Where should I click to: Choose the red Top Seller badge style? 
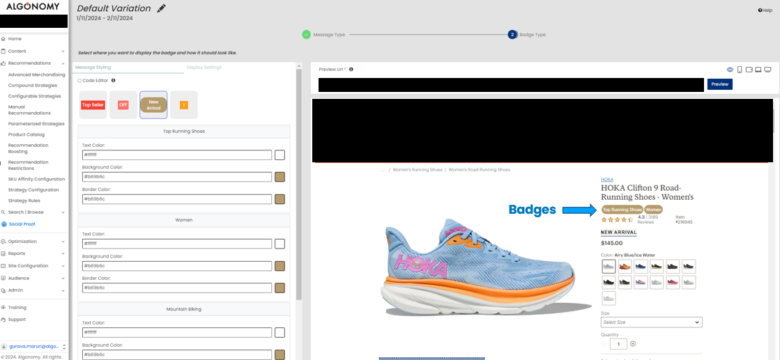click(x=93, y=105)
